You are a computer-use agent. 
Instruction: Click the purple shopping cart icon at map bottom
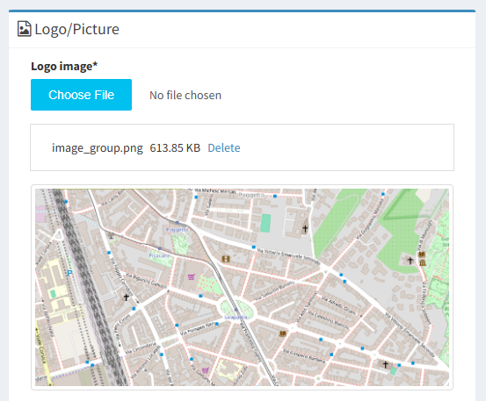205,370
